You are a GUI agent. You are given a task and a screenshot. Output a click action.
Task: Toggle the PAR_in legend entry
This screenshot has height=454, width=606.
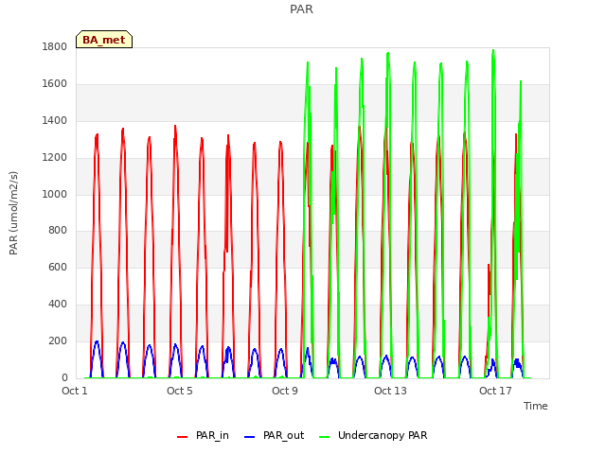[x=203, y=435]
